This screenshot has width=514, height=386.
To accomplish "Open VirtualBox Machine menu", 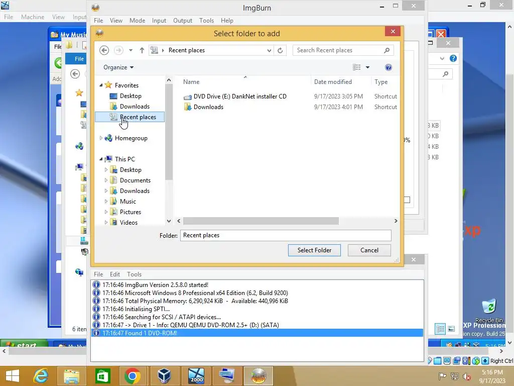I will (x=33, y=17).
